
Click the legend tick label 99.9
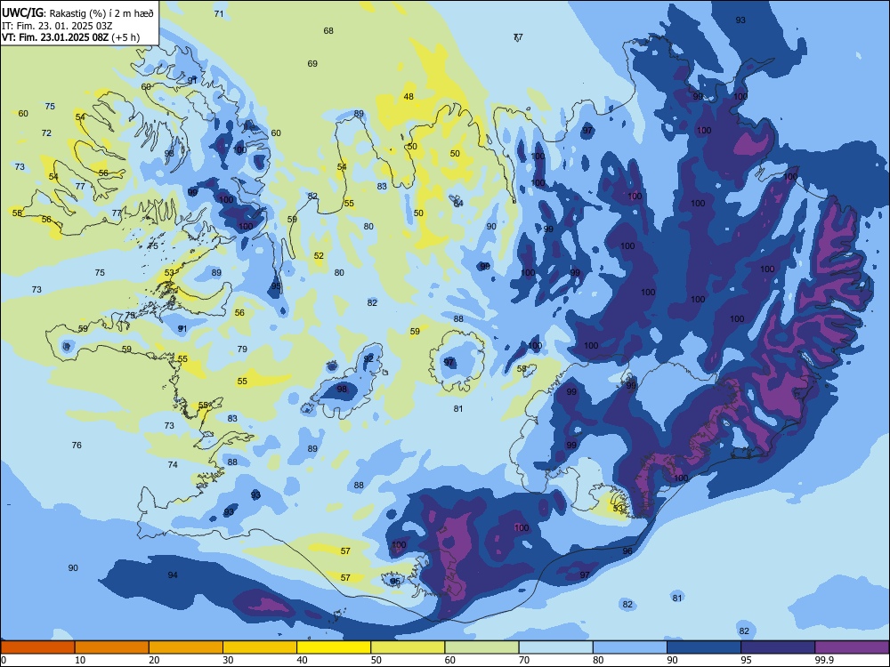tap(824, 660)
